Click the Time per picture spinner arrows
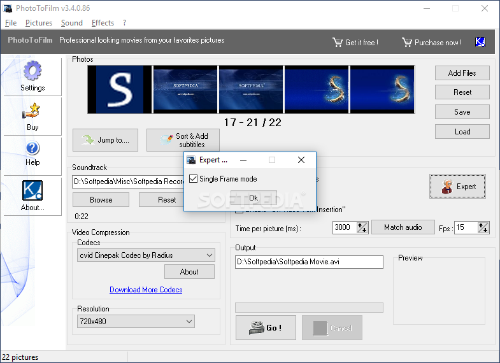The height and width of the screenshot is (363, 500). [x=362, y=227]
